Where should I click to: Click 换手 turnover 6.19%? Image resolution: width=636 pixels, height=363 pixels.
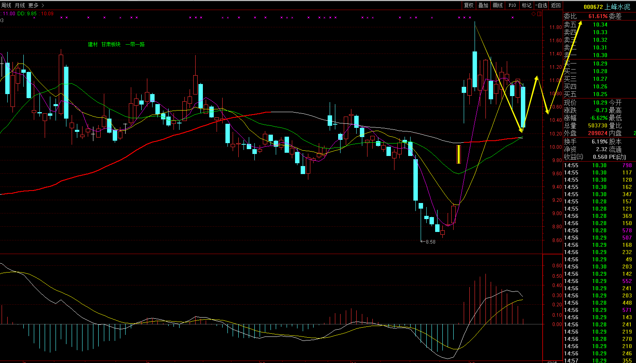[599, 142]
